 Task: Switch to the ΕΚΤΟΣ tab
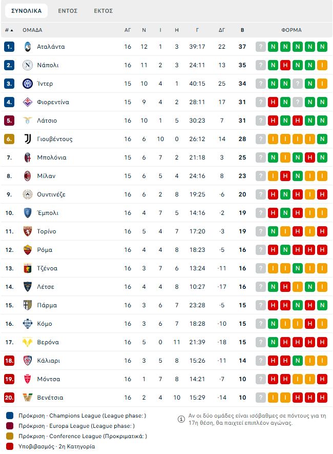point(103,11)
